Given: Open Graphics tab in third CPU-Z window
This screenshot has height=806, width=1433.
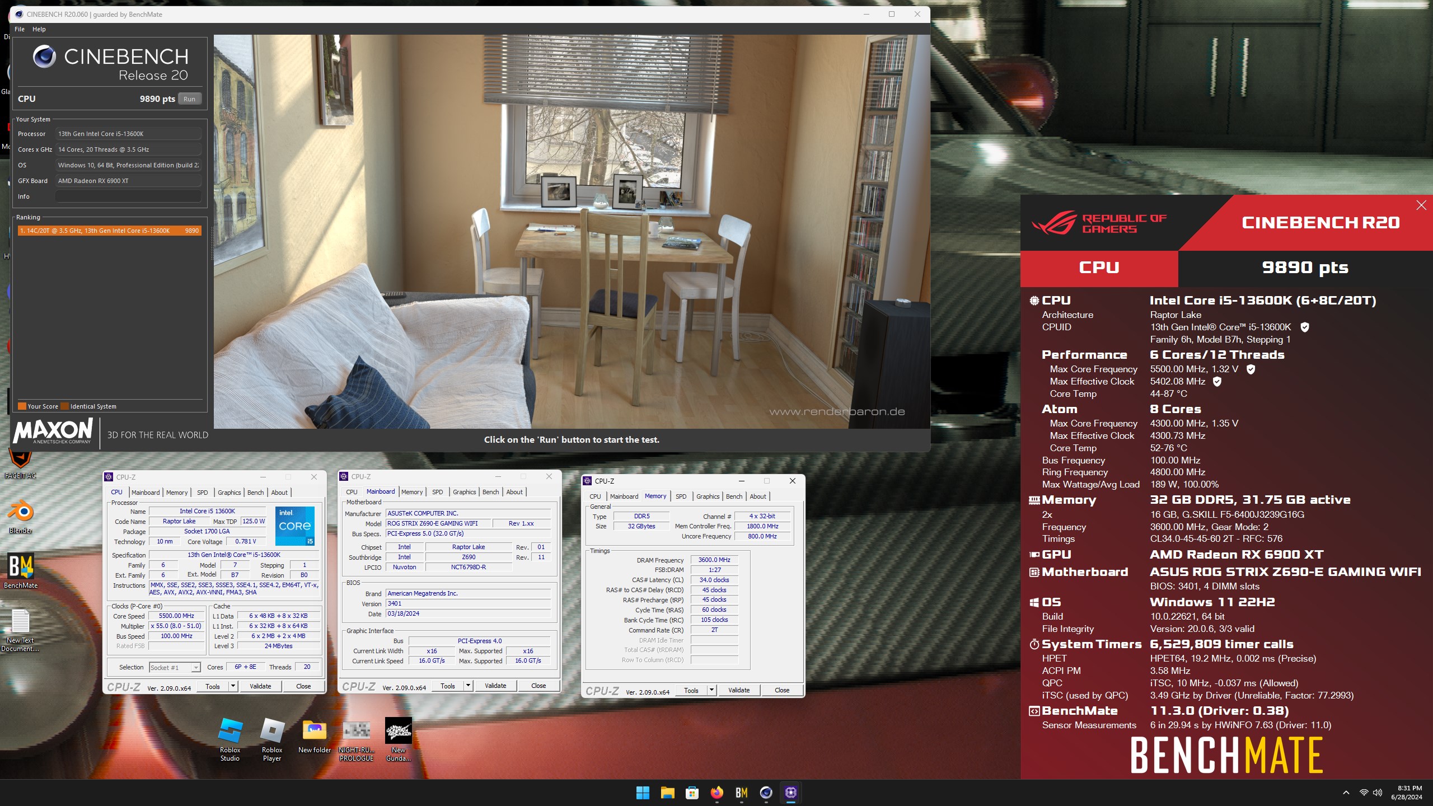Looking at the screenshot, I should point(708,496).
